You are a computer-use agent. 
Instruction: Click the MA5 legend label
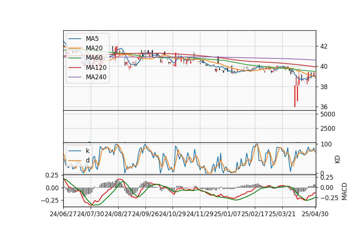coord(92,39)
